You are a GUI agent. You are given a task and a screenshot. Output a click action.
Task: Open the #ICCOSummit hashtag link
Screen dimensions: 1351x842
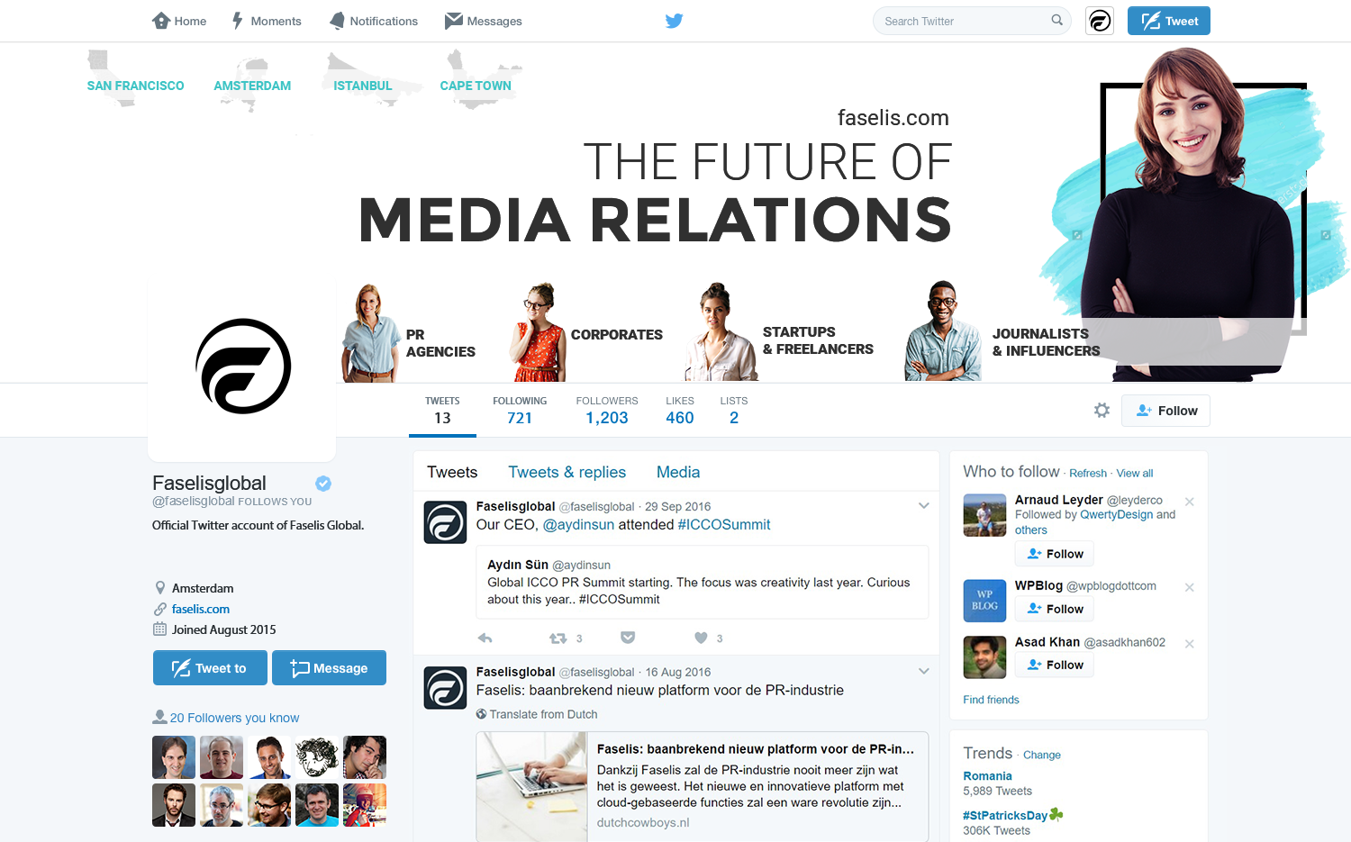point(724,525)
